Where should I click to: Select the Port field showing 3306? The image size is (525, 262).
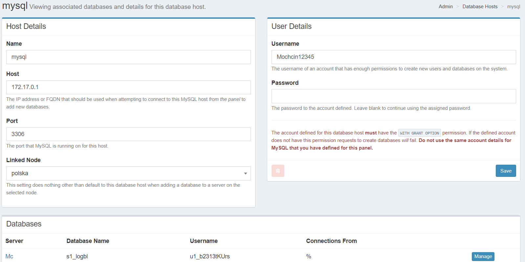click(x=128, y=134)
